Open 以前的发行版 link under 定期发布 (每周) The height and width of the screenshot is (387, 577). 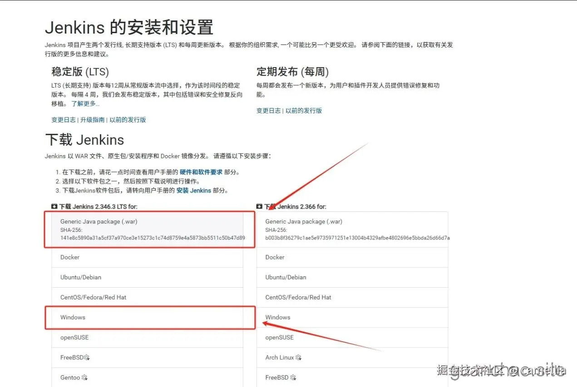(x=304, y=111)
